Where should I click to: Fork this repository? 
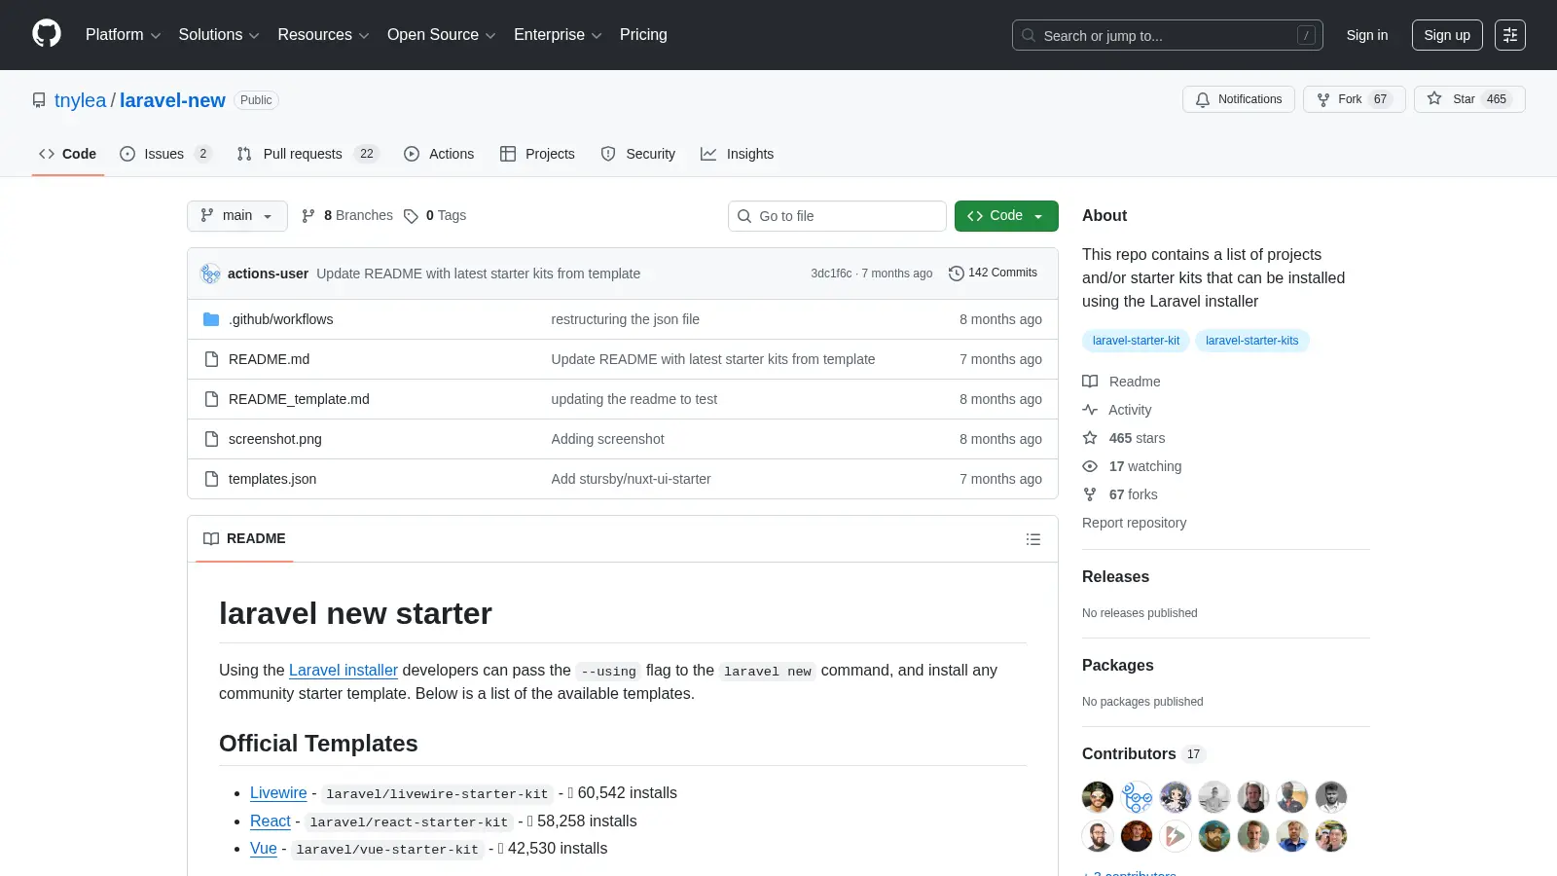pos(1354,99)
